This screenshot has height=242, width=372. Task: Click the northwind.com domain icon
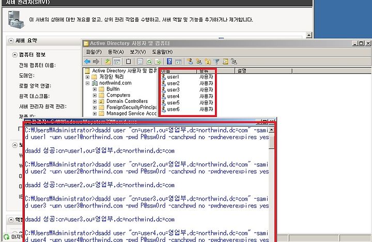pyautogui.click(x=95, y=83)
